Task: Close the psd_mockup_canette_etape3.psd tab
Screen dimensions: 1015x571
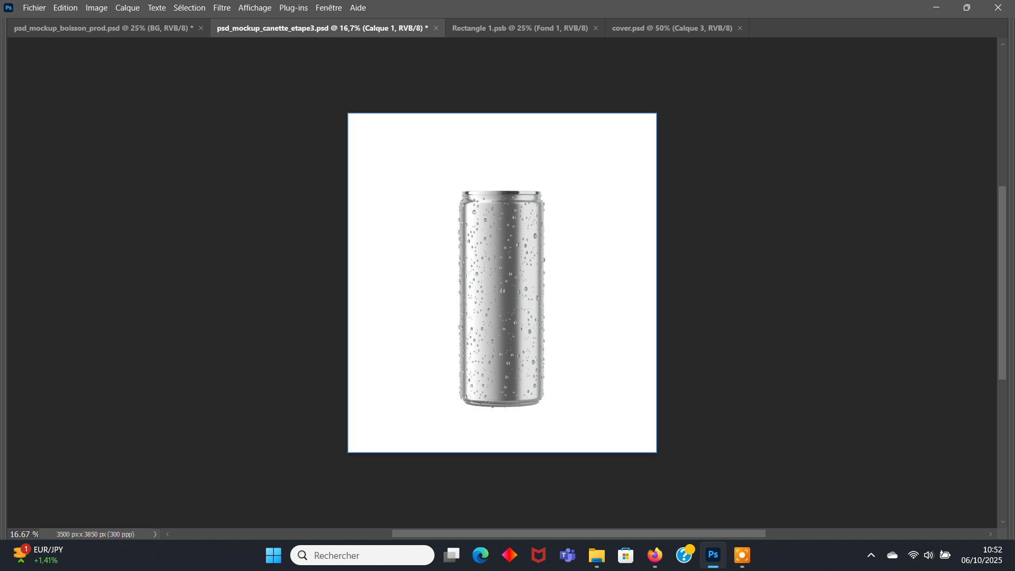Action: (436, 28)
